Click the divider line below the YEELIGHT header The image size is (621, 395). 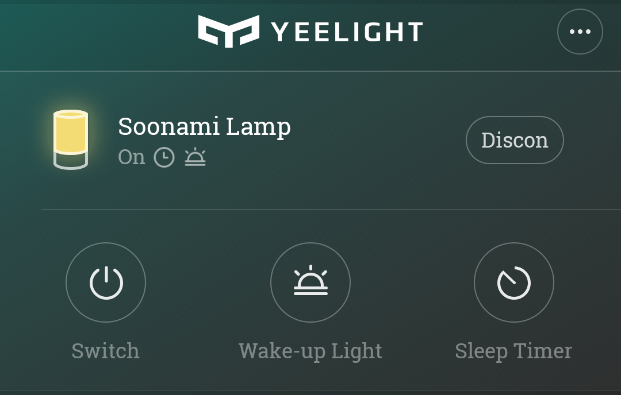[x=310, y=71]
